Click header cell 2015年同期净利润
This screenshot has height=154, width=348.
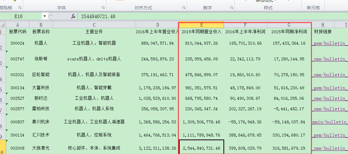click(289, 32)
